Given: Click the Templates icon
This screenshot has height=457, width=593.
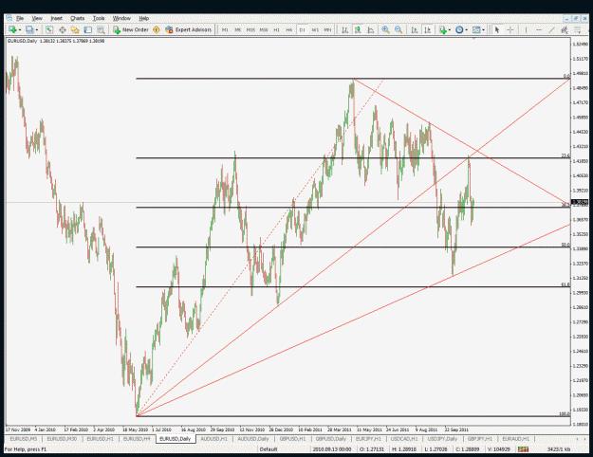Looking at the screenshot, I should coord(476,29).
